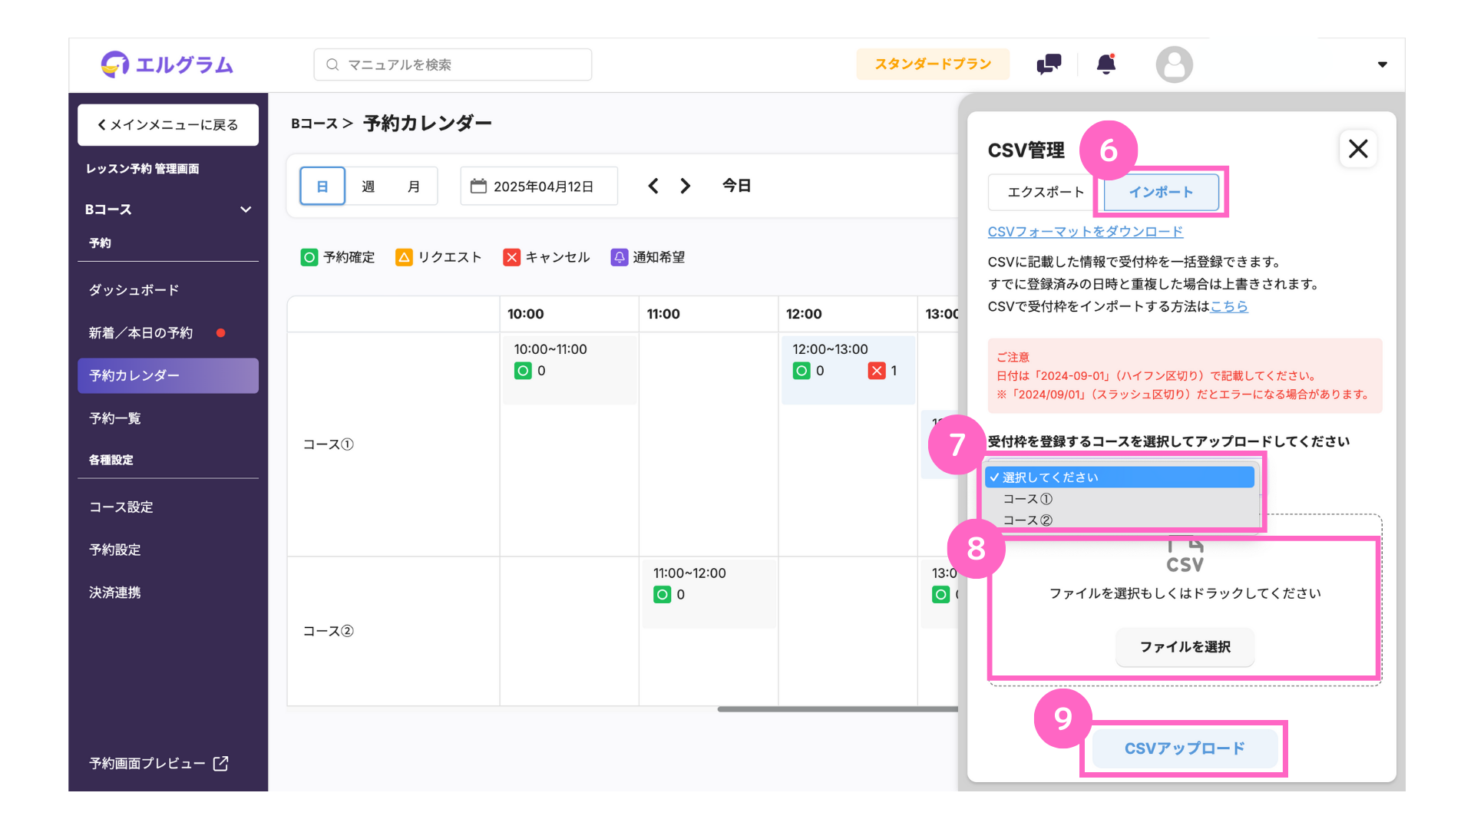
Task: Switch calendar to 週 view
Action: pos(368,187)
